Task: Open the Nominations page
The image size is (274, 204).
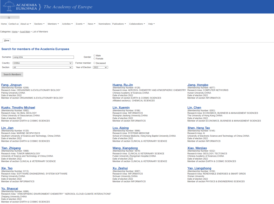Action: (105, 24)
